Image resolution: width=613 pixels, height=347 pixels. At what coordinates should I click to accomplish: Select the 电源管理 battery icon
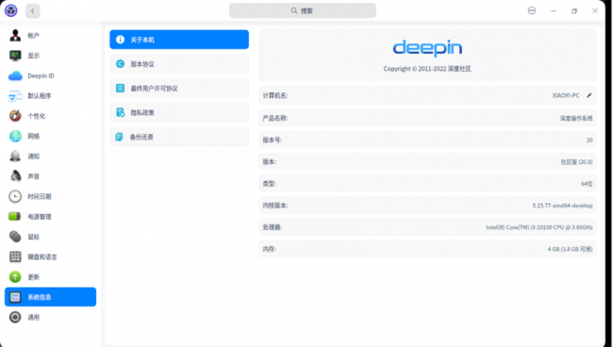coord(15,217)
